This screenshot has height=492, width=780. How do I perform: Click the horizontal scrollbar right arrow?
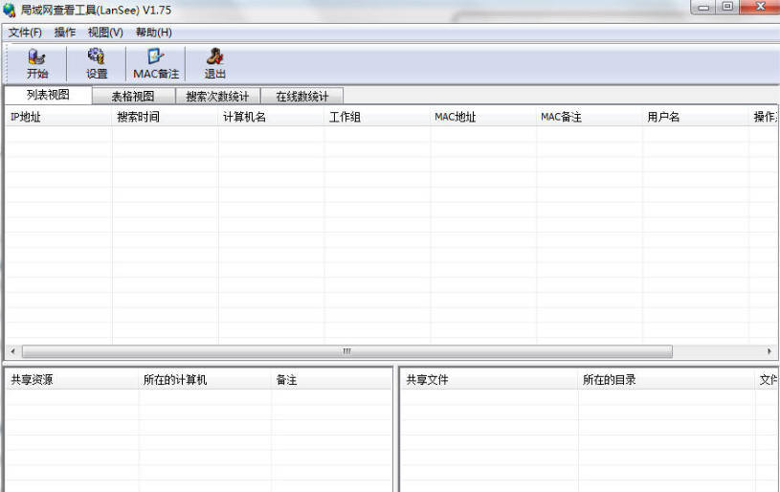tap(769, 351)
